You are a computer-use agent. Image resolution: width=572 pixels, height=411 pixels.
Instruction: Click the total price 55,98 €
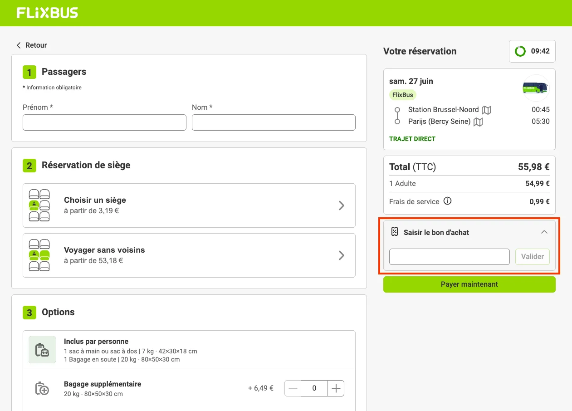(x=534, y=167)
